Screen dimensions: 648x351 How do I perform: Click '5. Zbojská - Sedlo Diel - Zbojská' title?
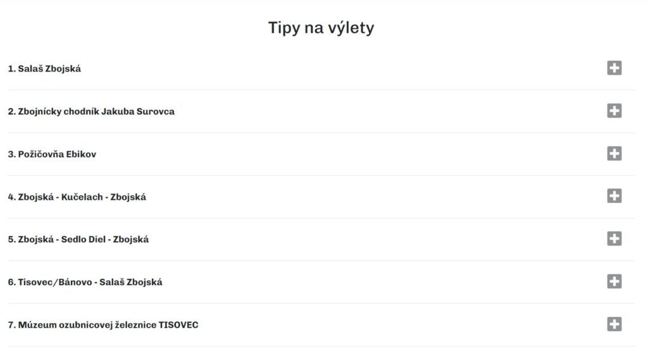point(78,240)
